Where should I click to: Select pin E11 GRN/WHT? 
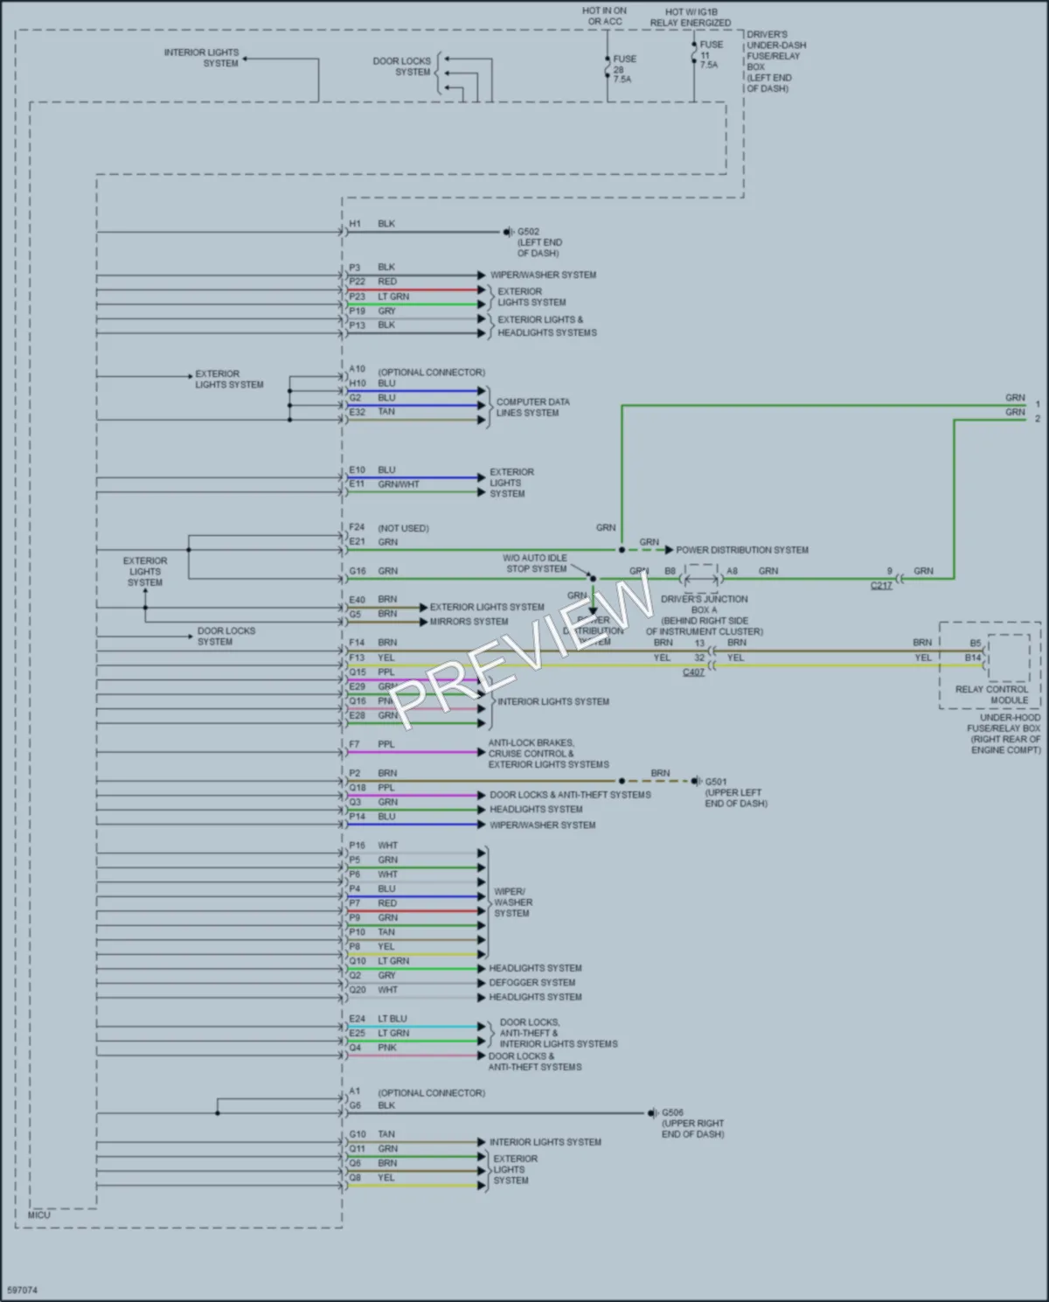point(385,484)
